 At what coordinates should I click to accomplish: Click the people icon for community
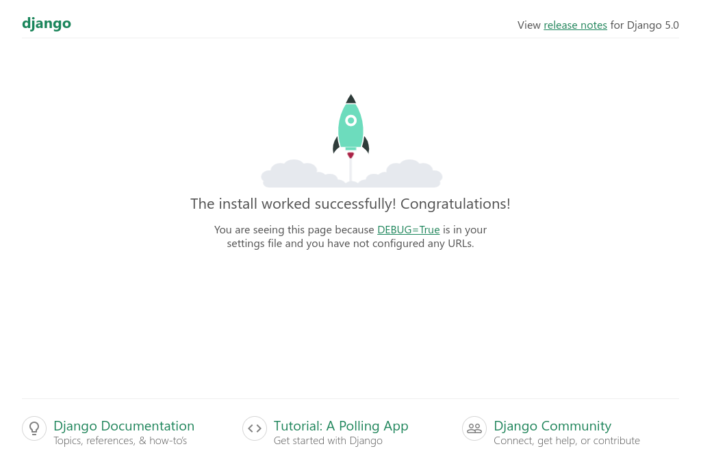click(x=474, y=428)
